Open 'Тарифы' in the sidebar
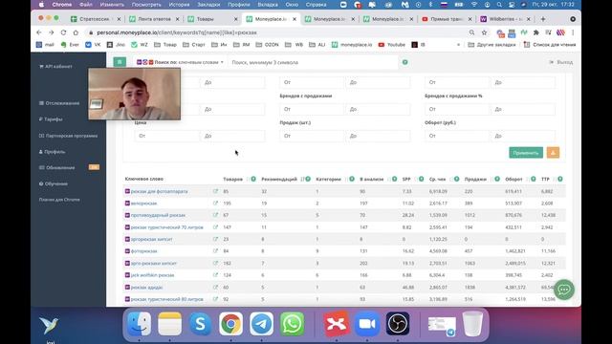Screen dimensions: 612x344 click(51, 118)
